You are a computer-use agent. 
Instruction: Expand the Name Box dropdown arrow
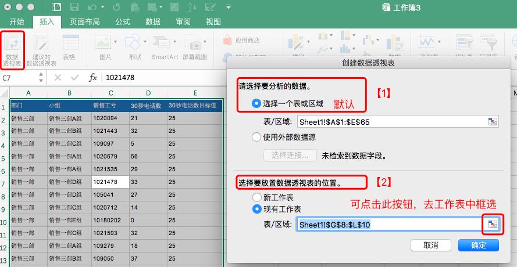pos(41,78)
